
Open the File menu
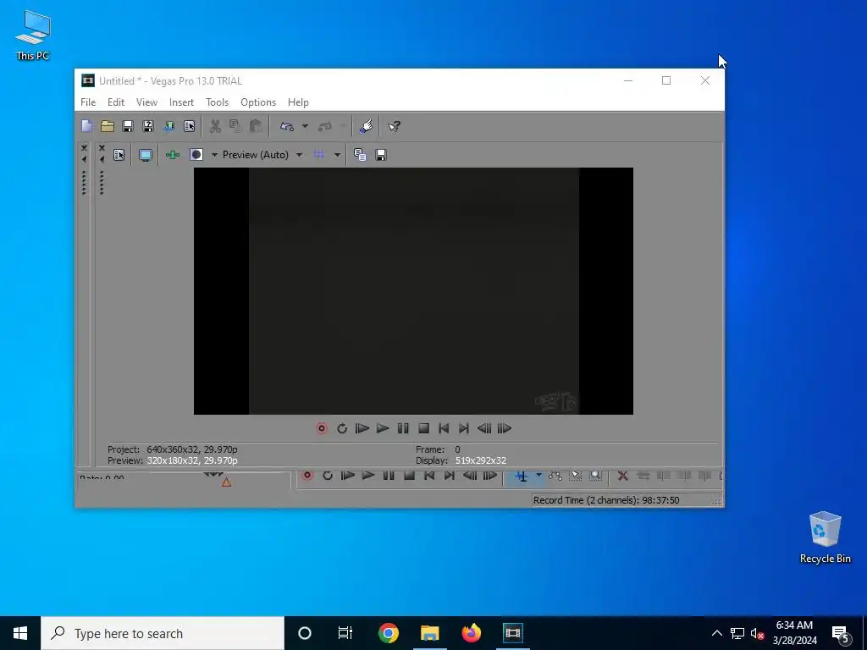click(88, 102)
